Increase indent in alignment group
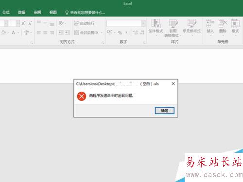 click(68, 33)
